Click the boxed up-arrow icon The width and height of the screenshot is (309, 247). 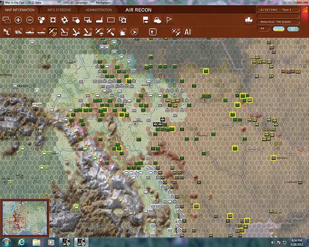(153, 32)
